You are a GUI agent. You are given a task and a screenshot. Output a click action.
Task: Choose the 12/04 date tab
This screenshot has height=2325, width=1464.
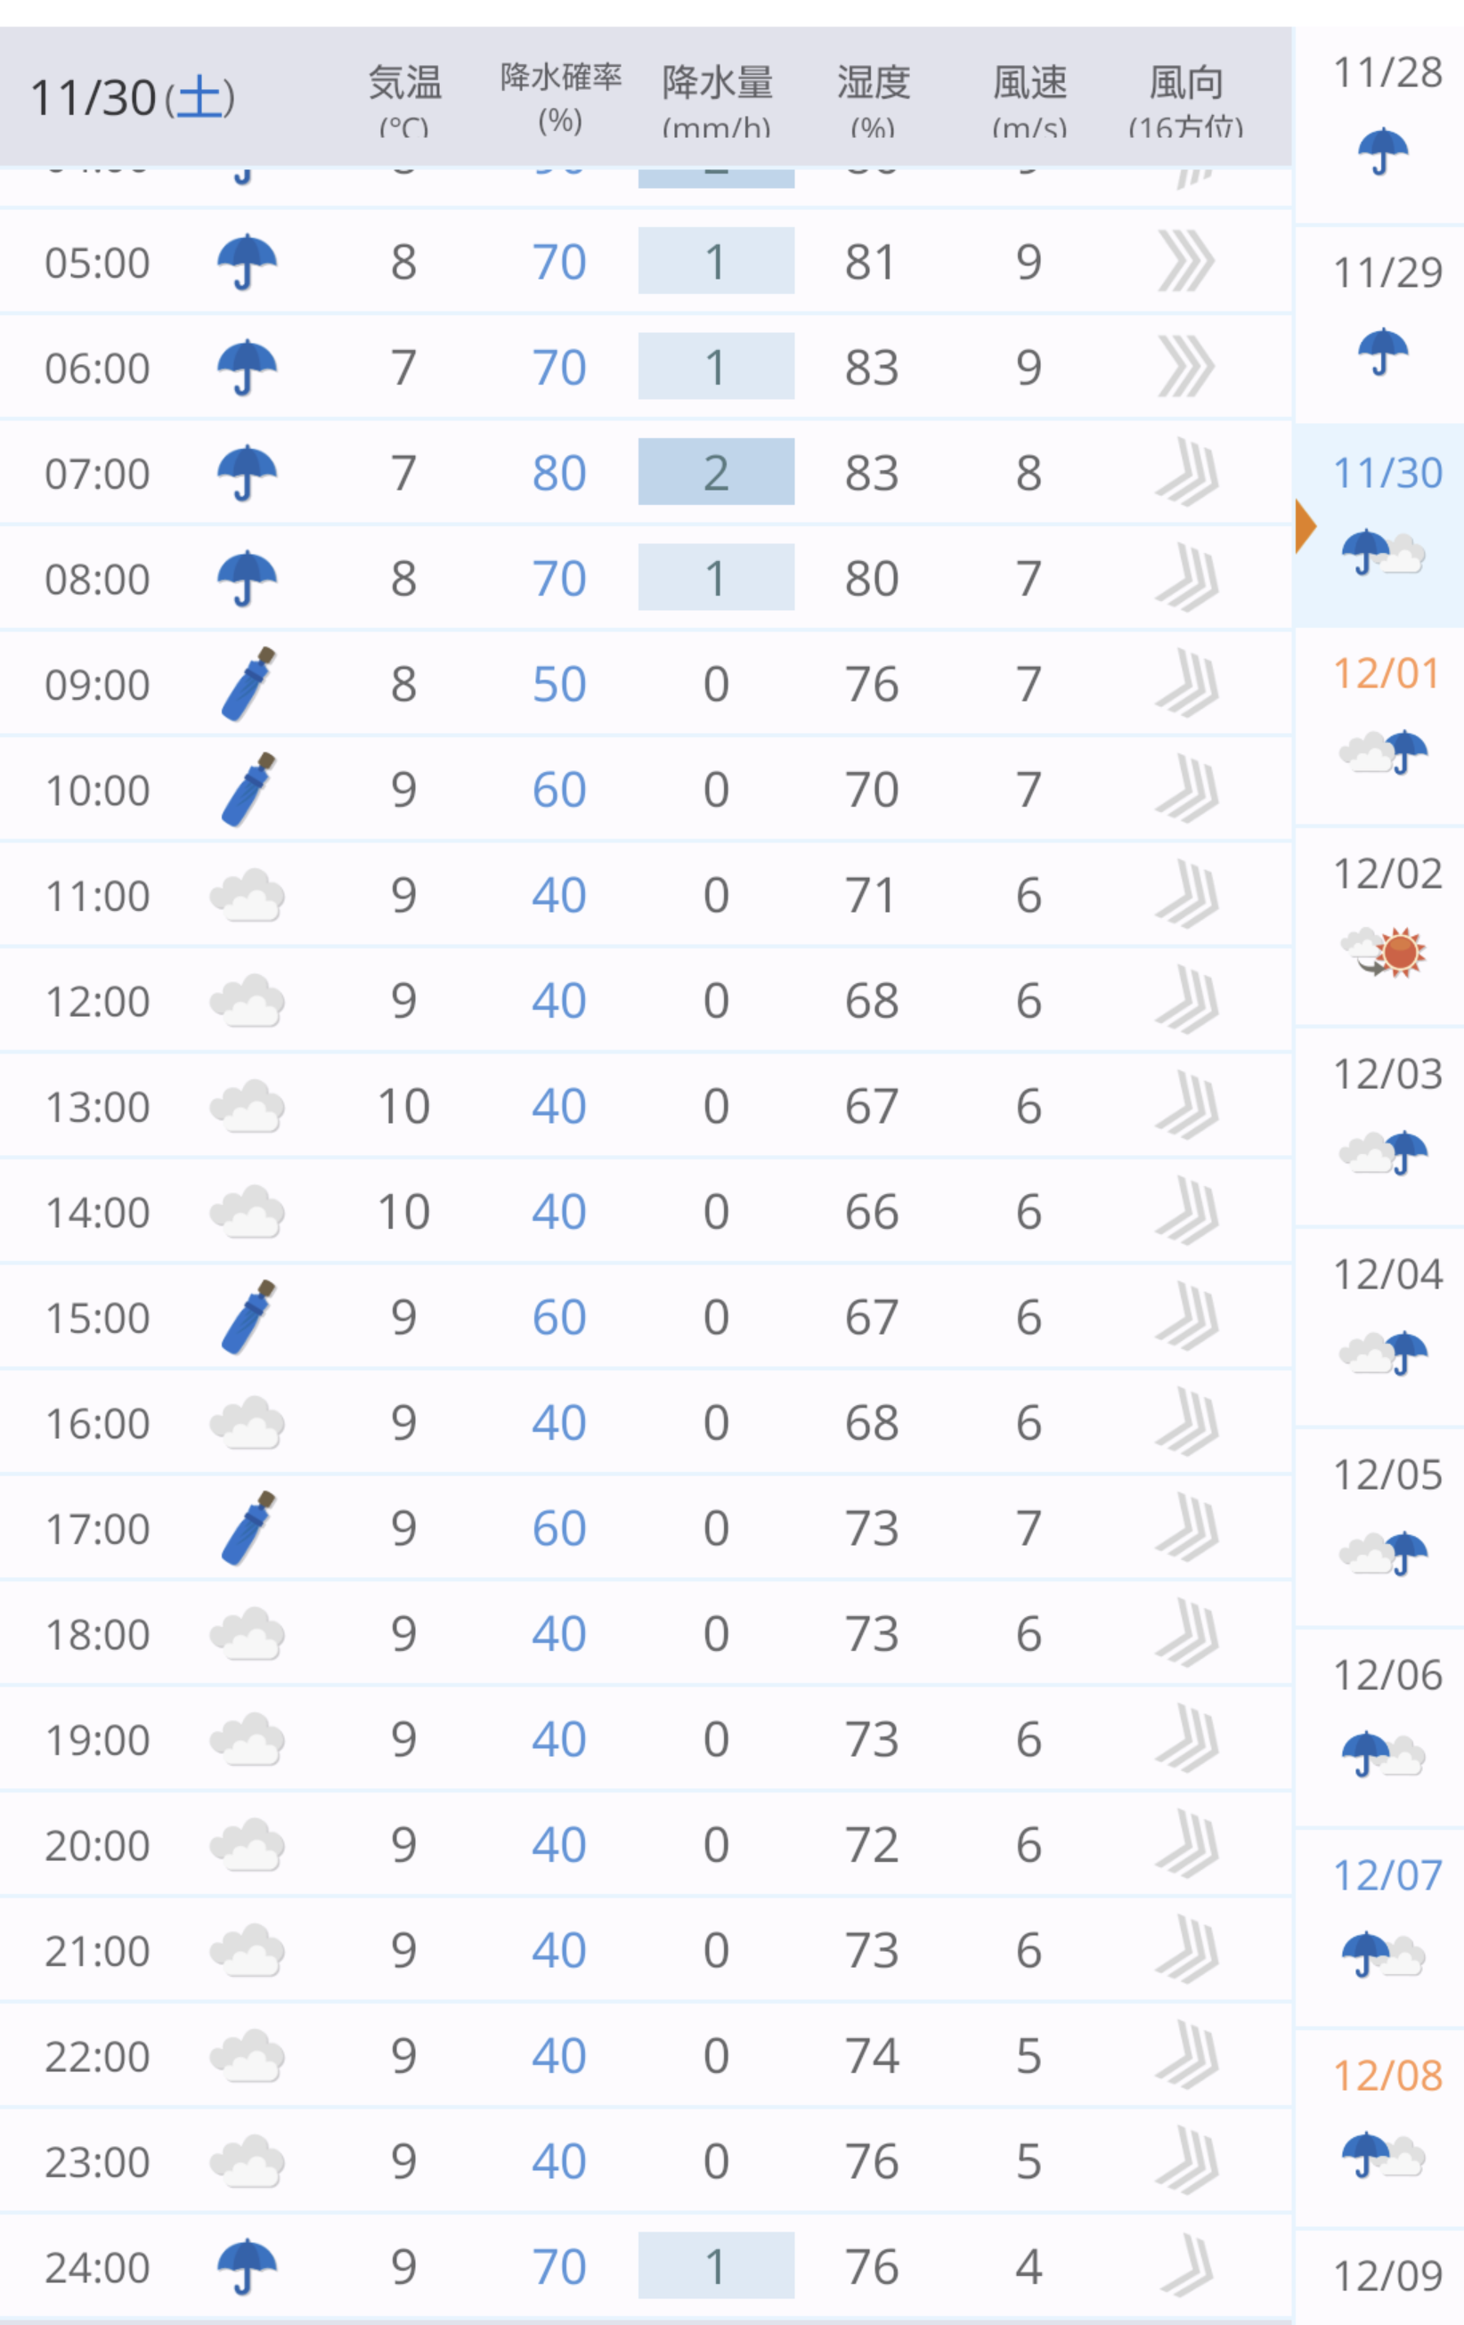[x=1380, y=1327]
